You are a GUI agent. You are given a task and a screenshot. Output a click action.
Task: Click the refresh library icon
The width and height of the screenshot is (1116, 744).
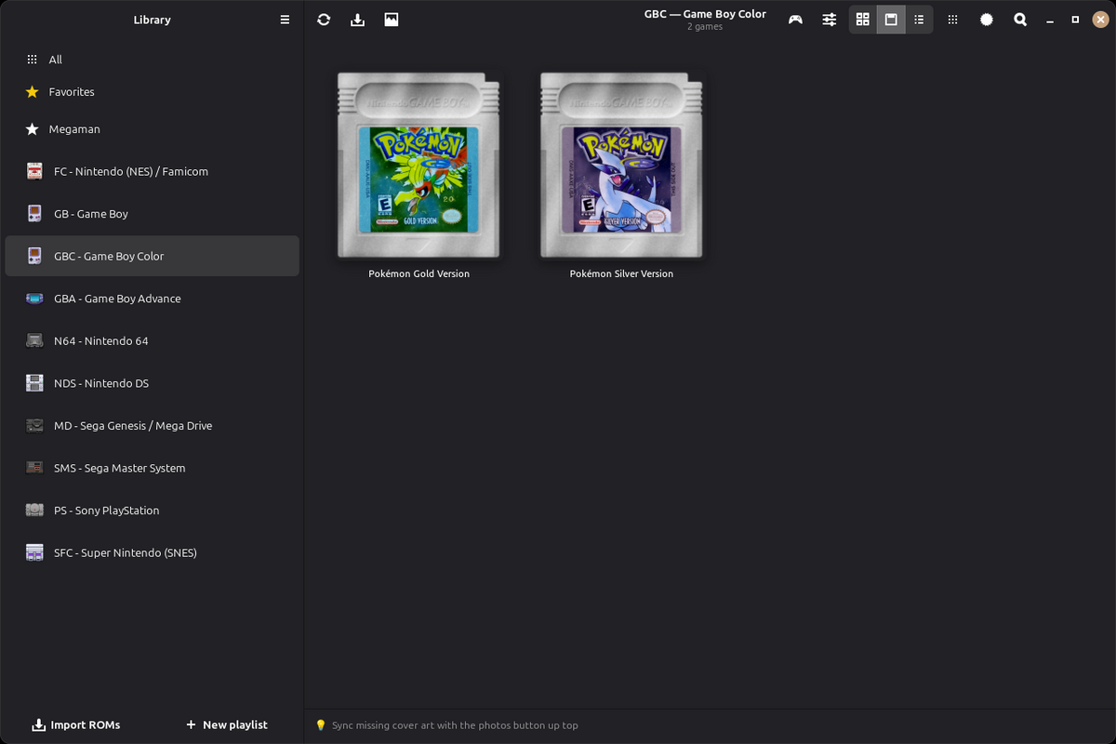click(x=324, y=20)
